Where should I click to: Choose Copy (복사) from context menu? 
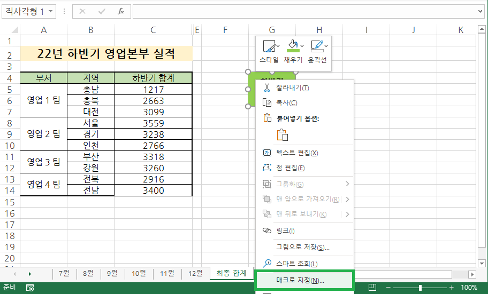click(x=304, y=103)
